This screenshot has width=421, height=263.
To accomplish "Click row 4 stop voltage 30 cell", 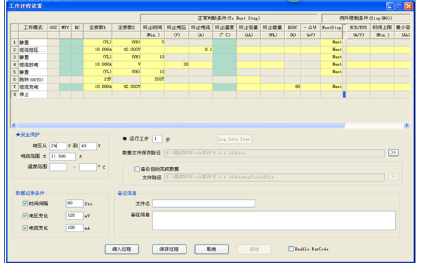I will pyautogui.click(x=177, y=64).
